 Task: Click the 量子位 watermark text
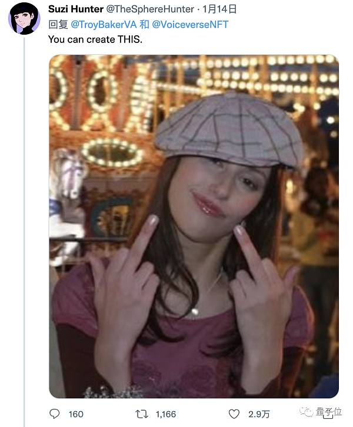point(329,412)
